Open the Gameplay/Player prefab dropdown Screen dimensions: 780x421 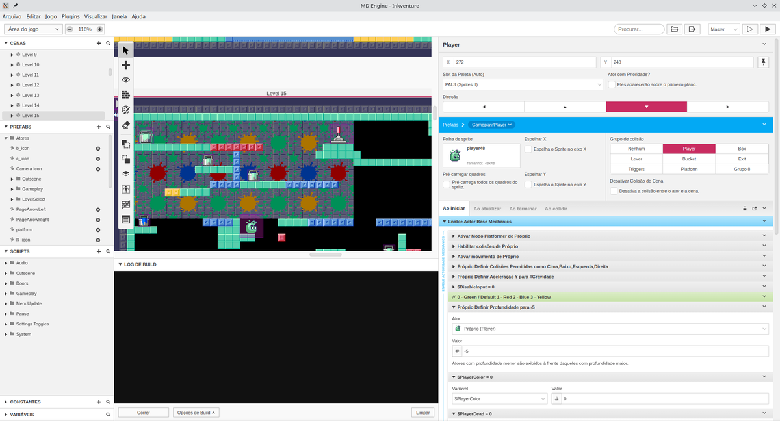[491, 124]
